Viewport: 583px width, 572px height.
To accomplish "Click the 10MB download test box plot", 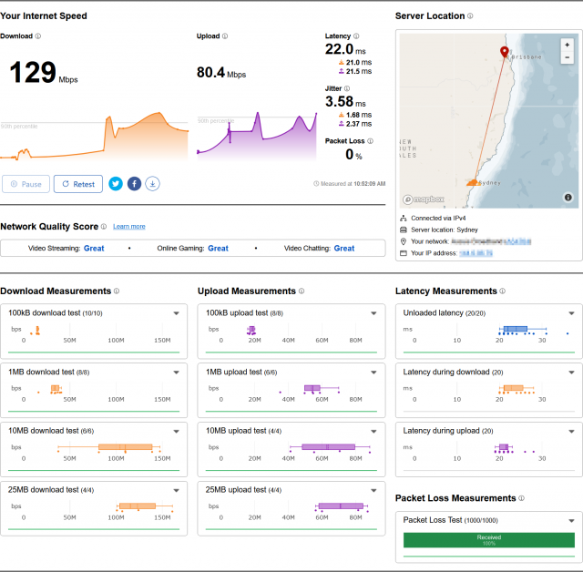I will pos(109,447).
